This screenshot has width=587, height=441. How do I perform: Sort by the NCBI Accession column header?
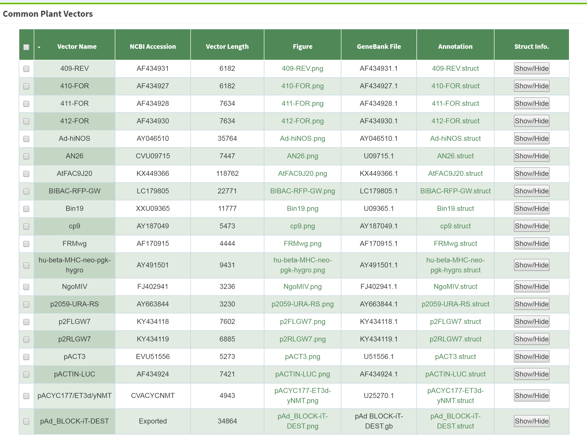(x=153, y=47)
